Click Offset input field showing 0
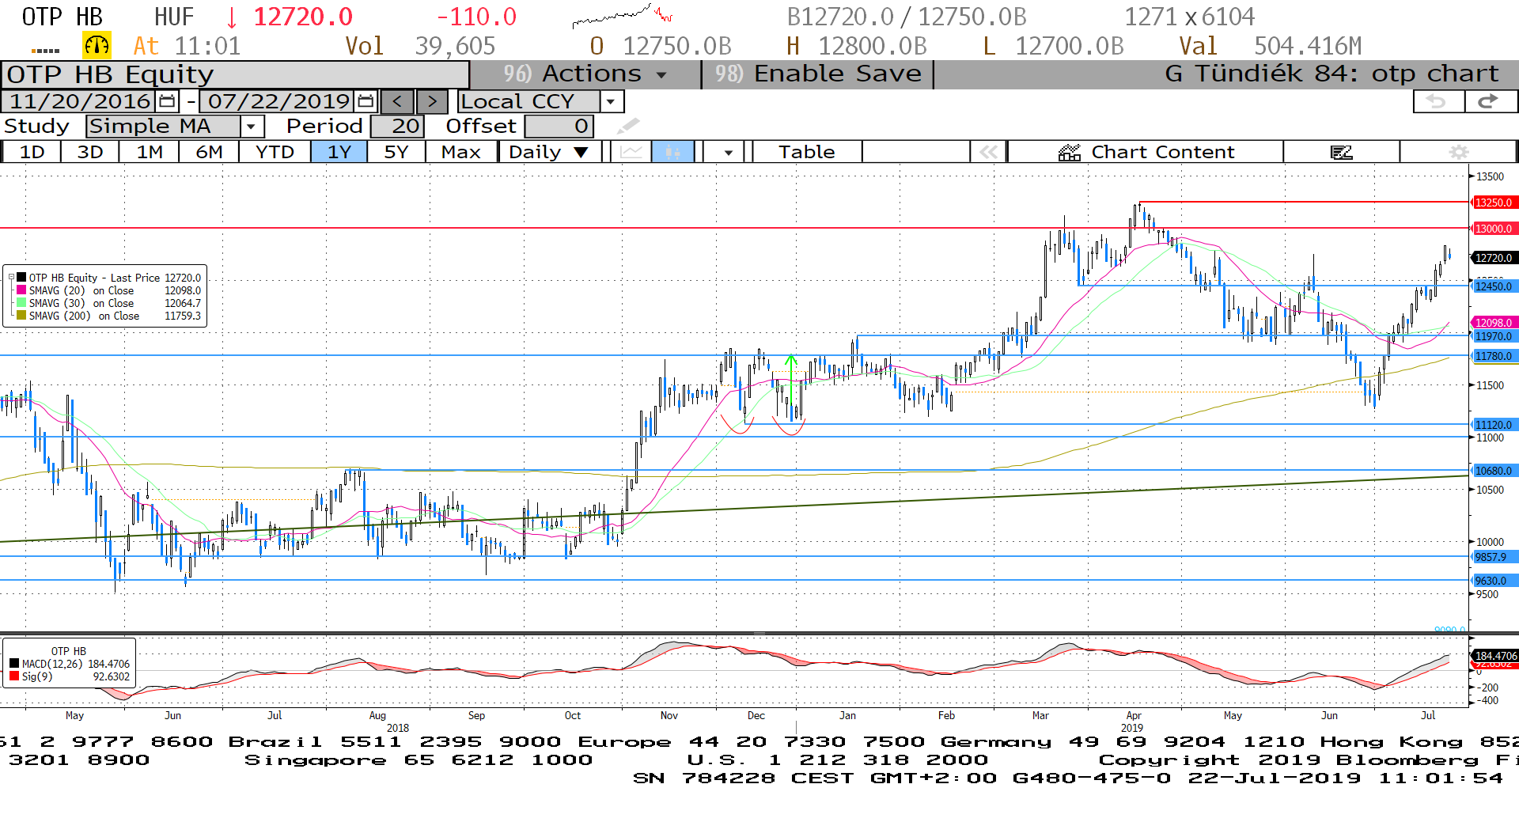 click(559, 126)
